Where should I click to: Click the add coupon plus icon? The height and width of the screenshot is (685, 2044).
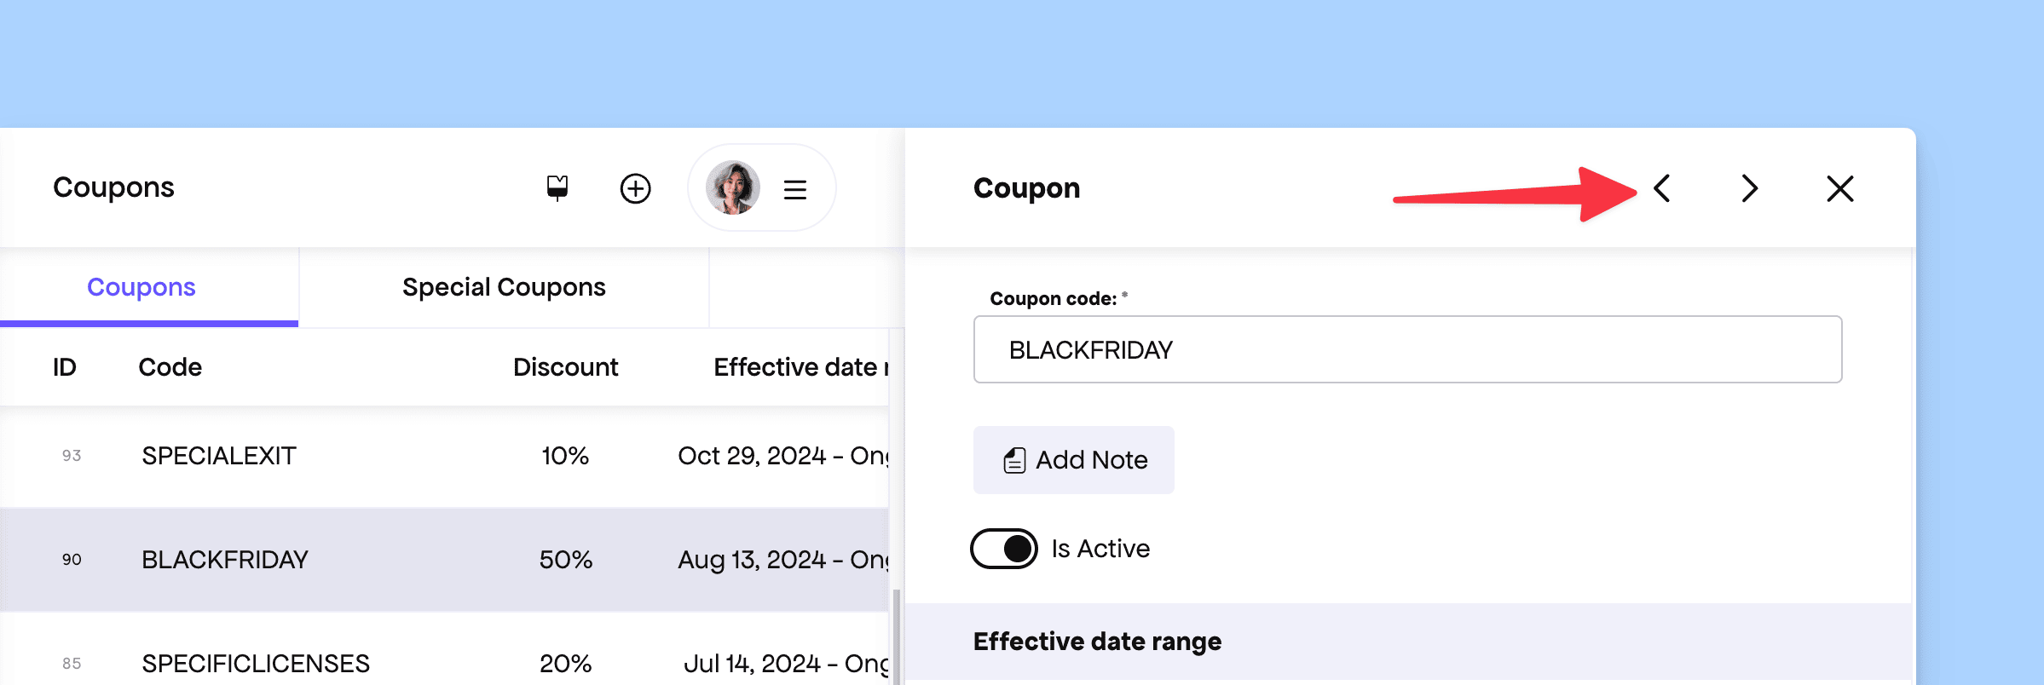(635, 188)
